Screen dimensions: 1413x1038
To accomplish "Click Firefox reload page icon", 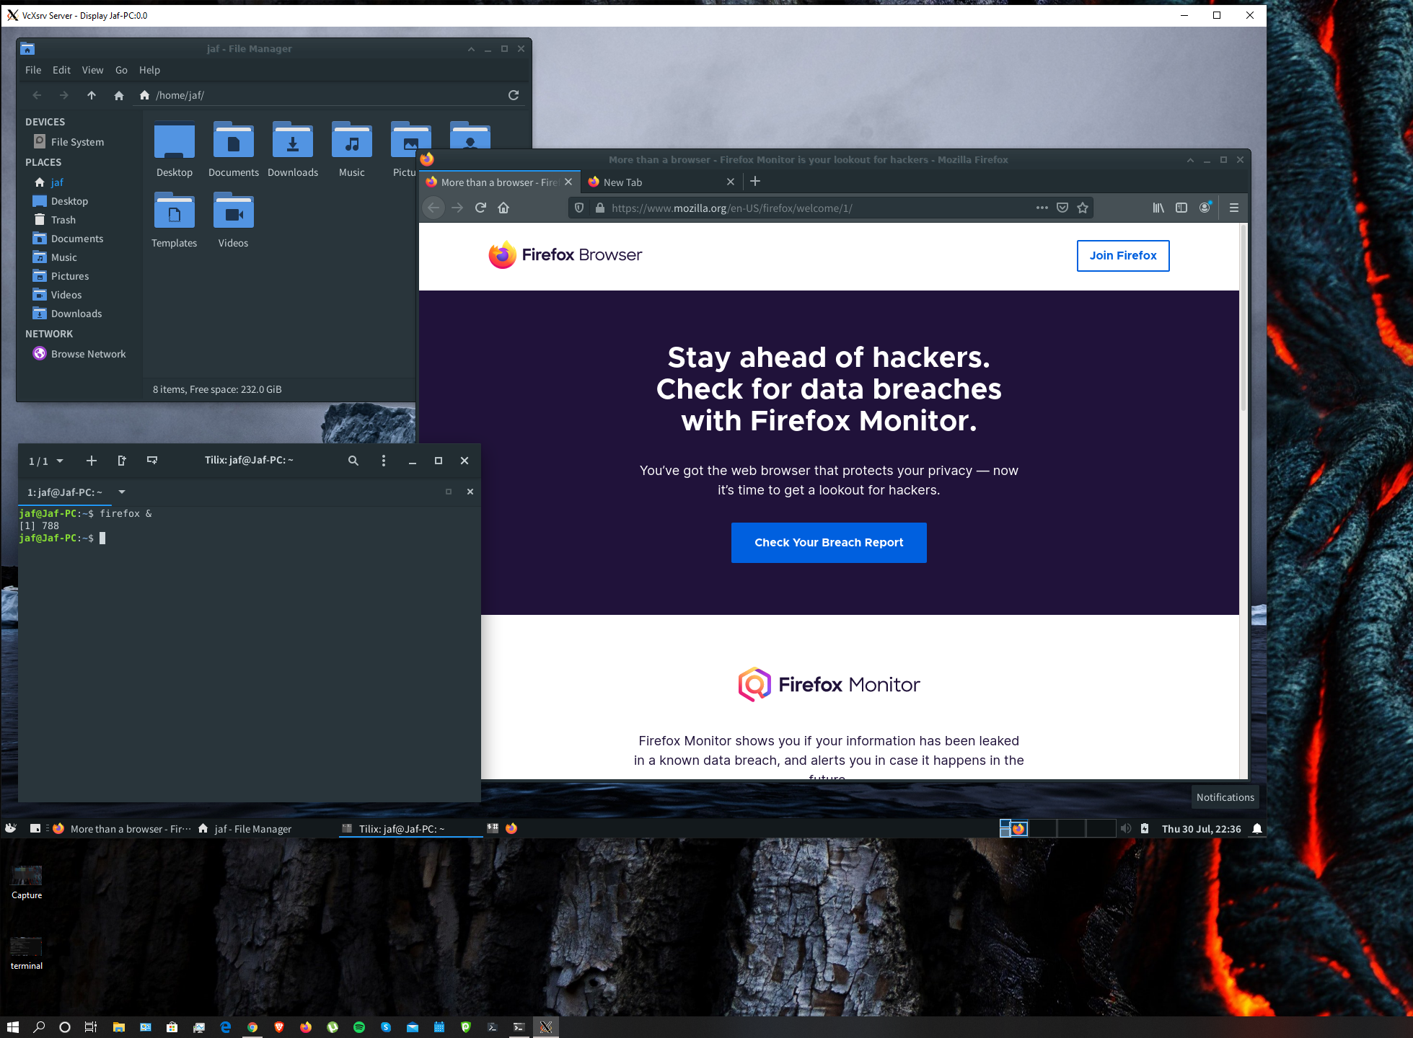I will [480, 208].
